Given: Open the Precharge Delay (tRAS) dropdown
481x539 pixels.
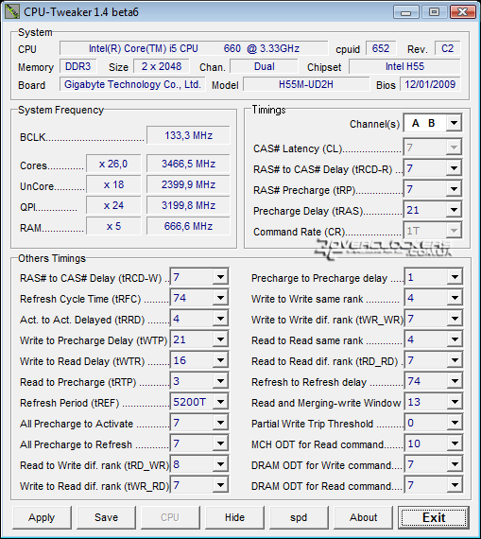Looking at the screenshot, I should coord(454,210).
